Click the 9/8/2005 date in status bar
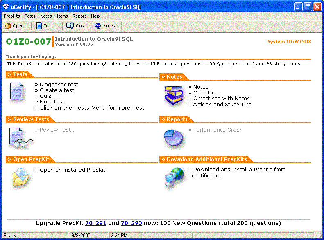The height and width of the screenshot is (240, 324). [81, 235]
